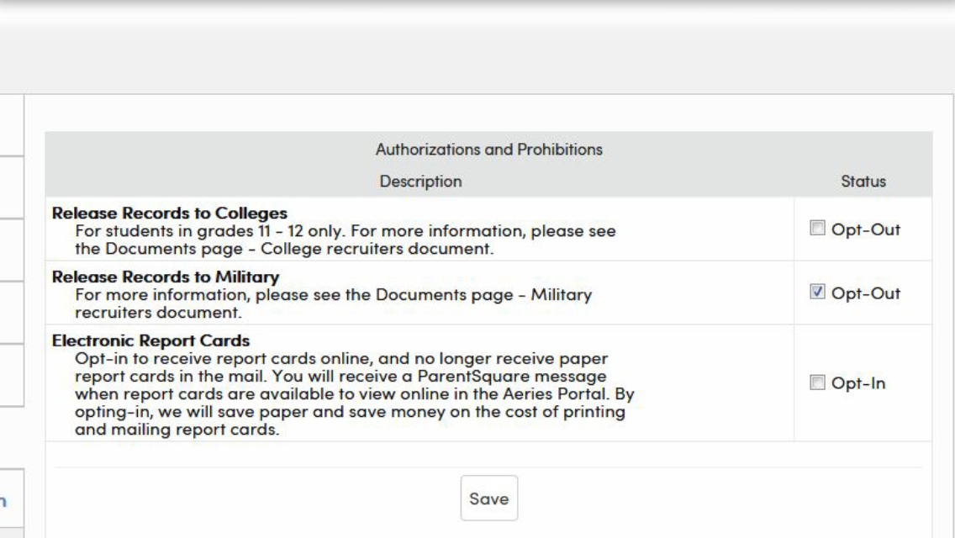Click the partially visible blue link at bottom left
The width and height of the screenshot is (955, 538).
pos(4,501)
